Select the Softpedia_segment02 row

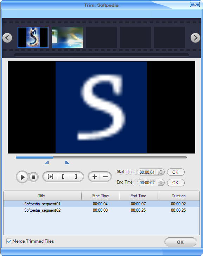(101, 210)
